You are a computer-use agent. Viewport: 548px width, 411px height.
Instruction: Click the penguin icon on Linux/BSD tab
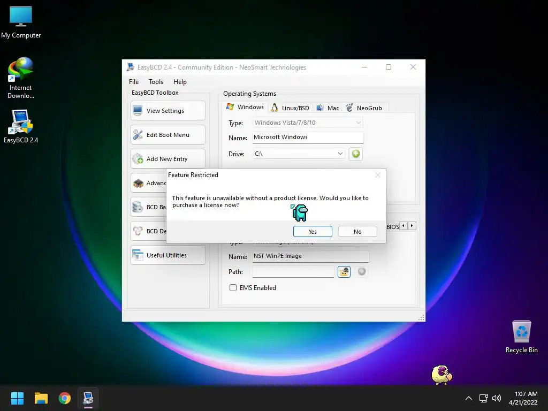pos(275,108)
